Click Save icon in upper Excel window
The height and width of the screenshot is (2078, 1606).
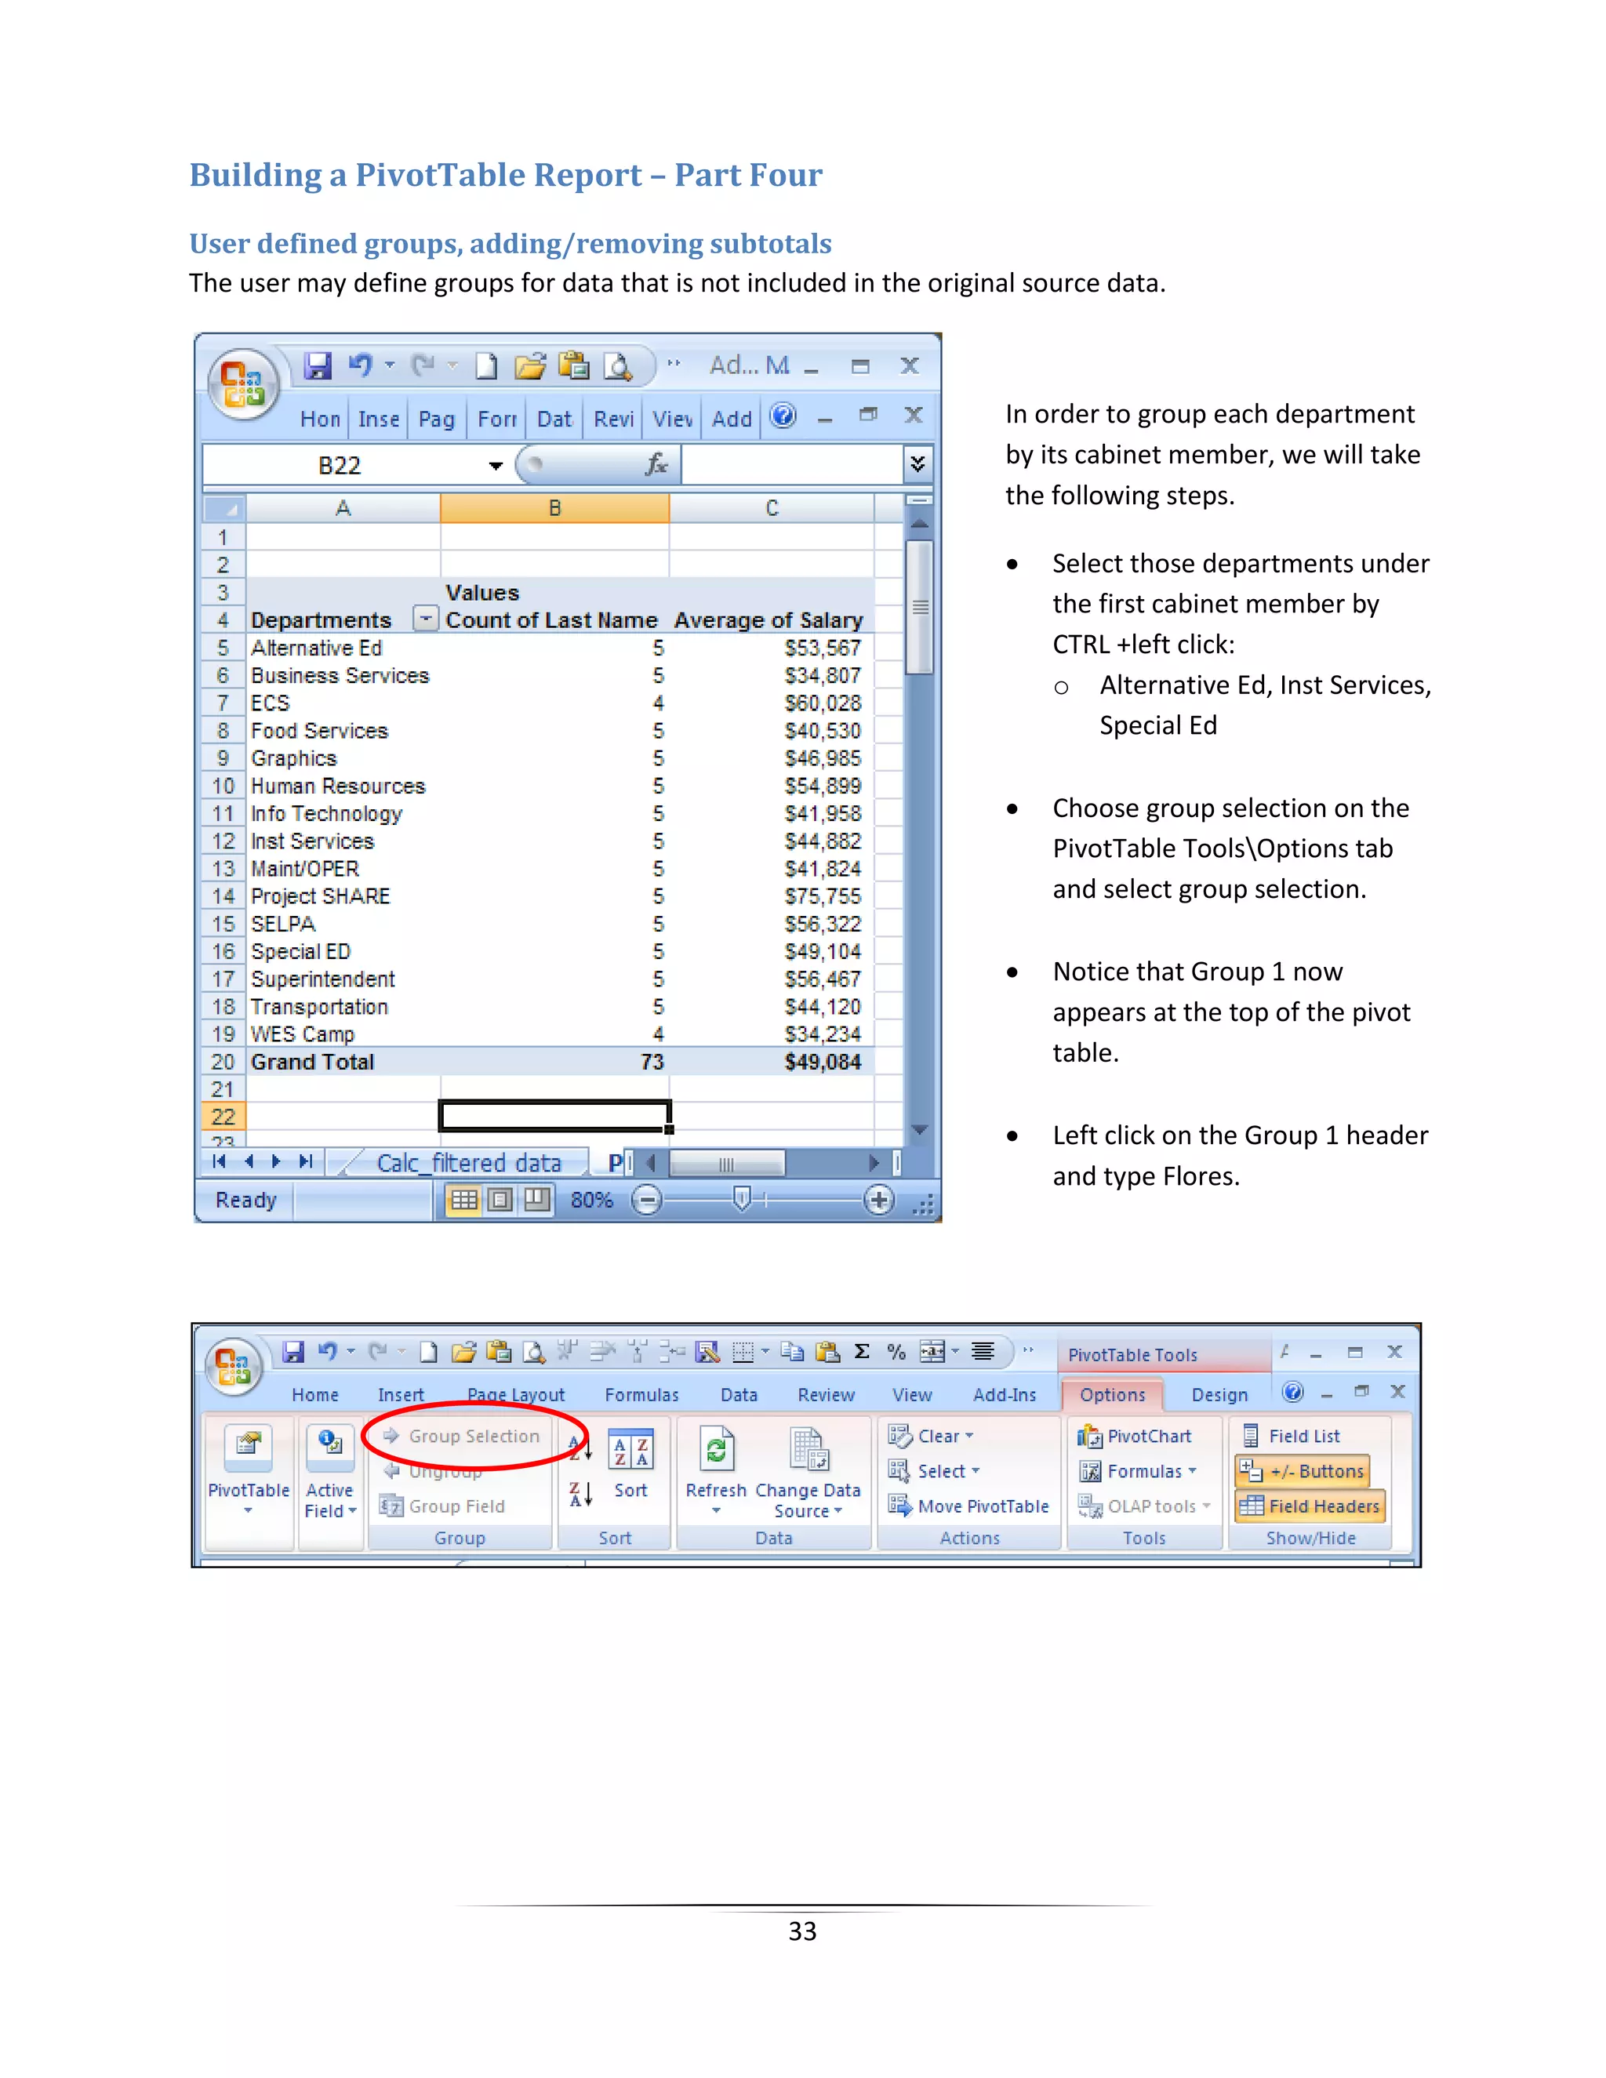click(x=318, y=365)
